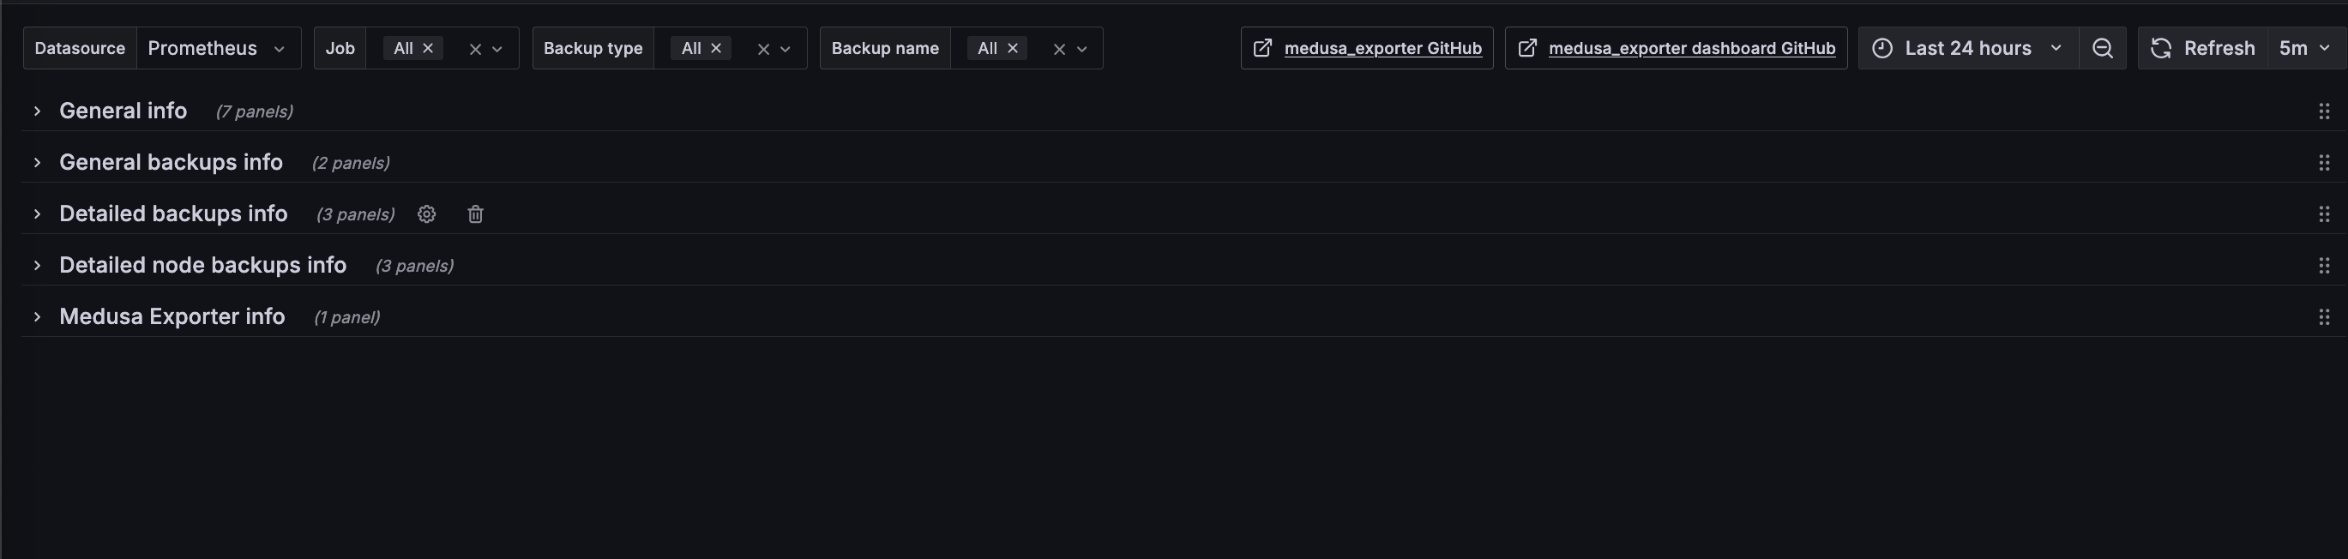The image size is (2348, 559).
Task: Click the refresh dashboard icon
Action: tap(2160, 47)
